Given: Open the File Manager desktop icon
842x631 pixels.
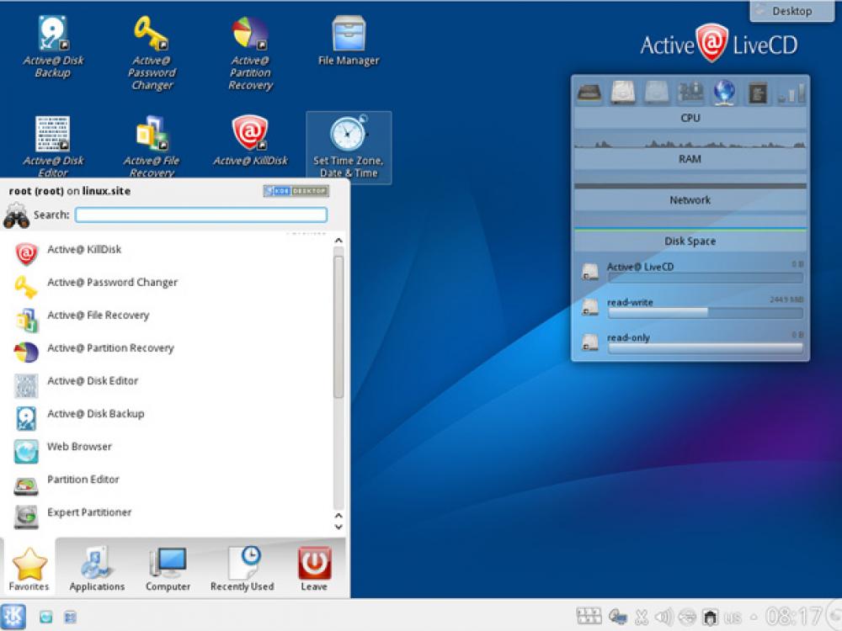Looking at the screenshot, I should pos(347,34).
